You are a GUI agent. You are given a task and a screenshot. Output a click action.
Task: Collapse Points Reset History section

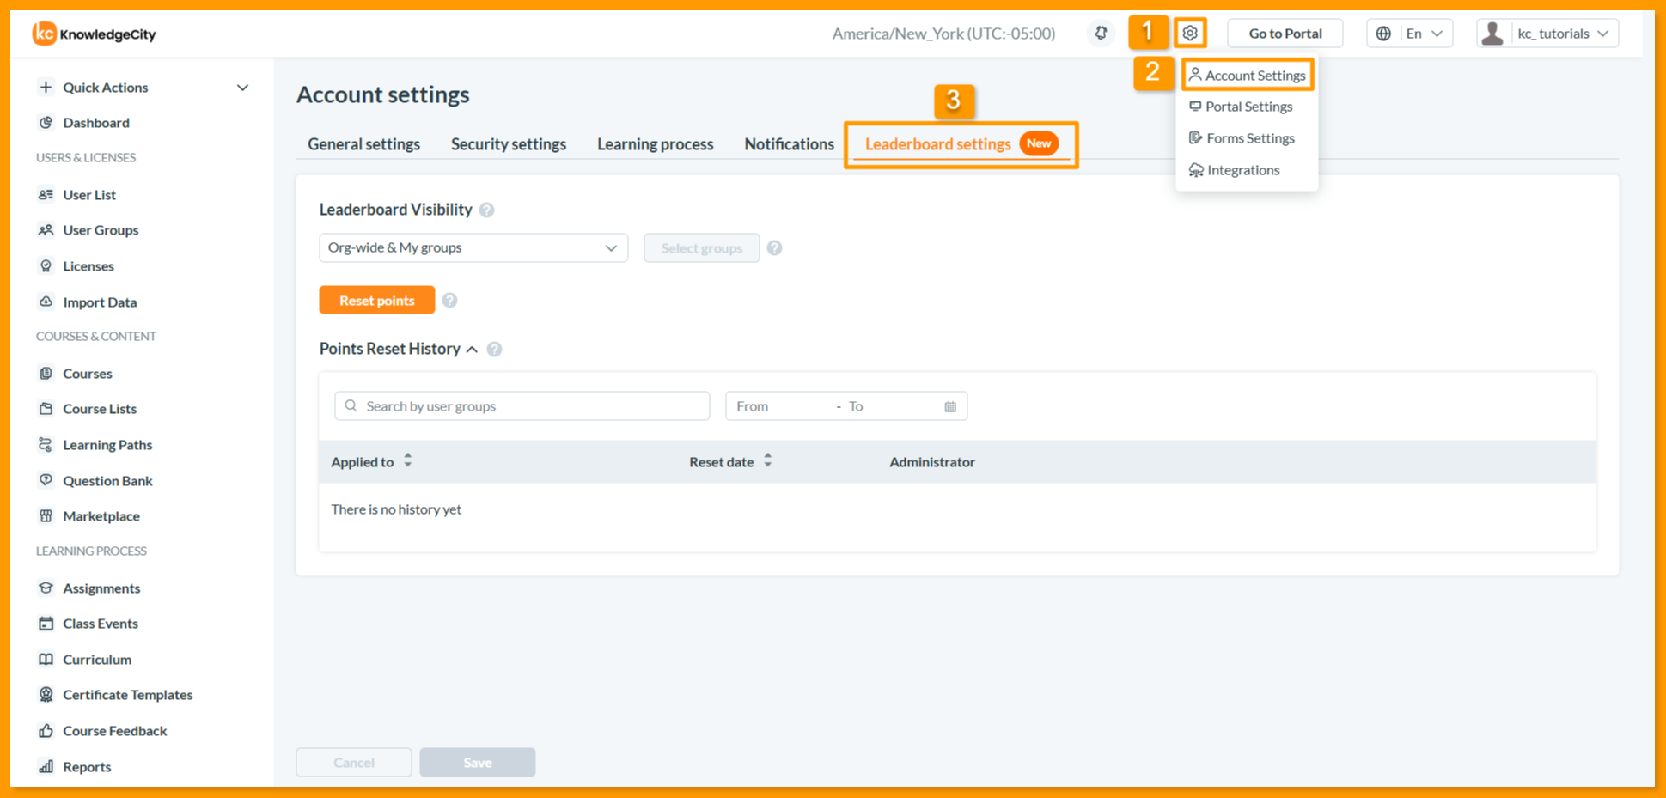click(x=472, y=350)
